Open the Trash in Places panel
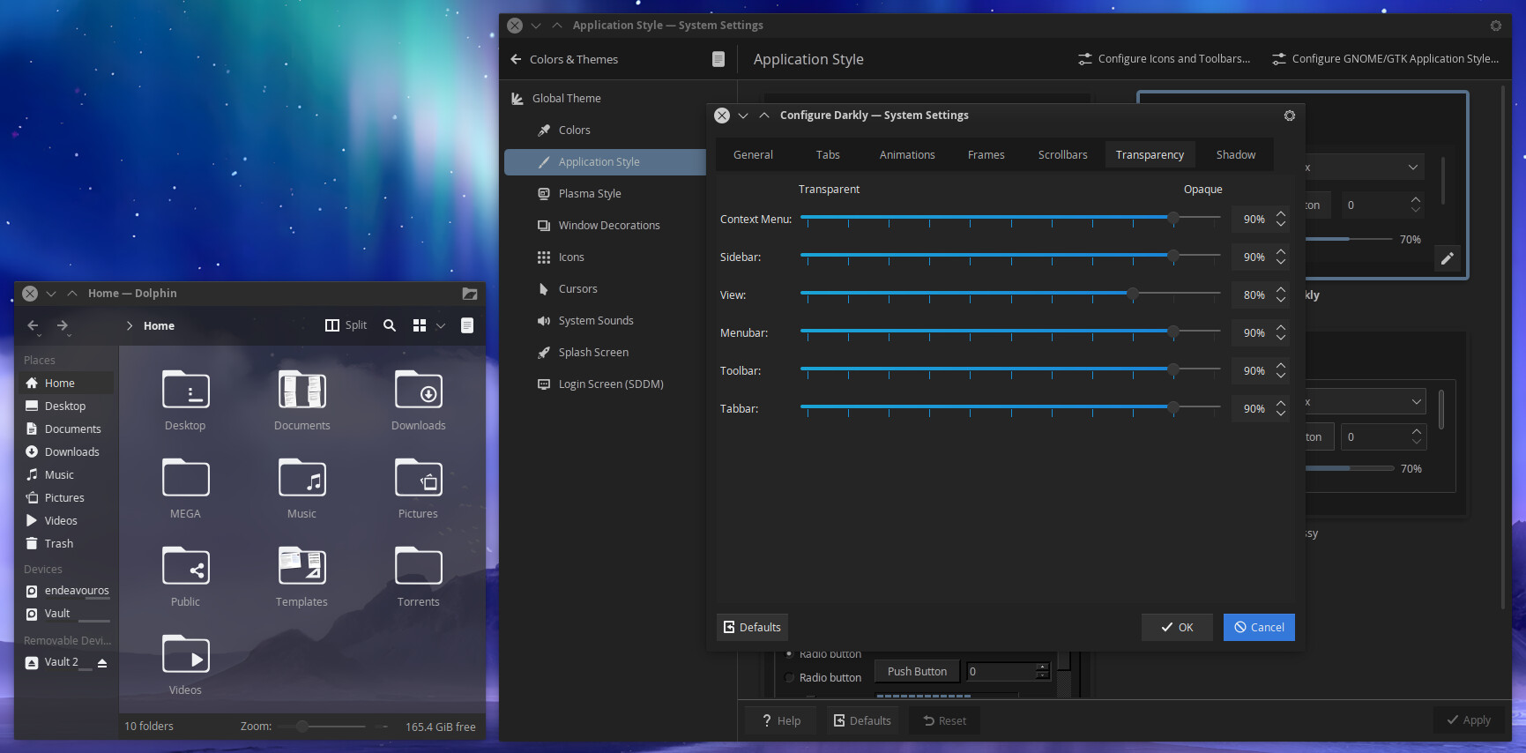This screenshot has height=753, width=1526. pos(59,544)
